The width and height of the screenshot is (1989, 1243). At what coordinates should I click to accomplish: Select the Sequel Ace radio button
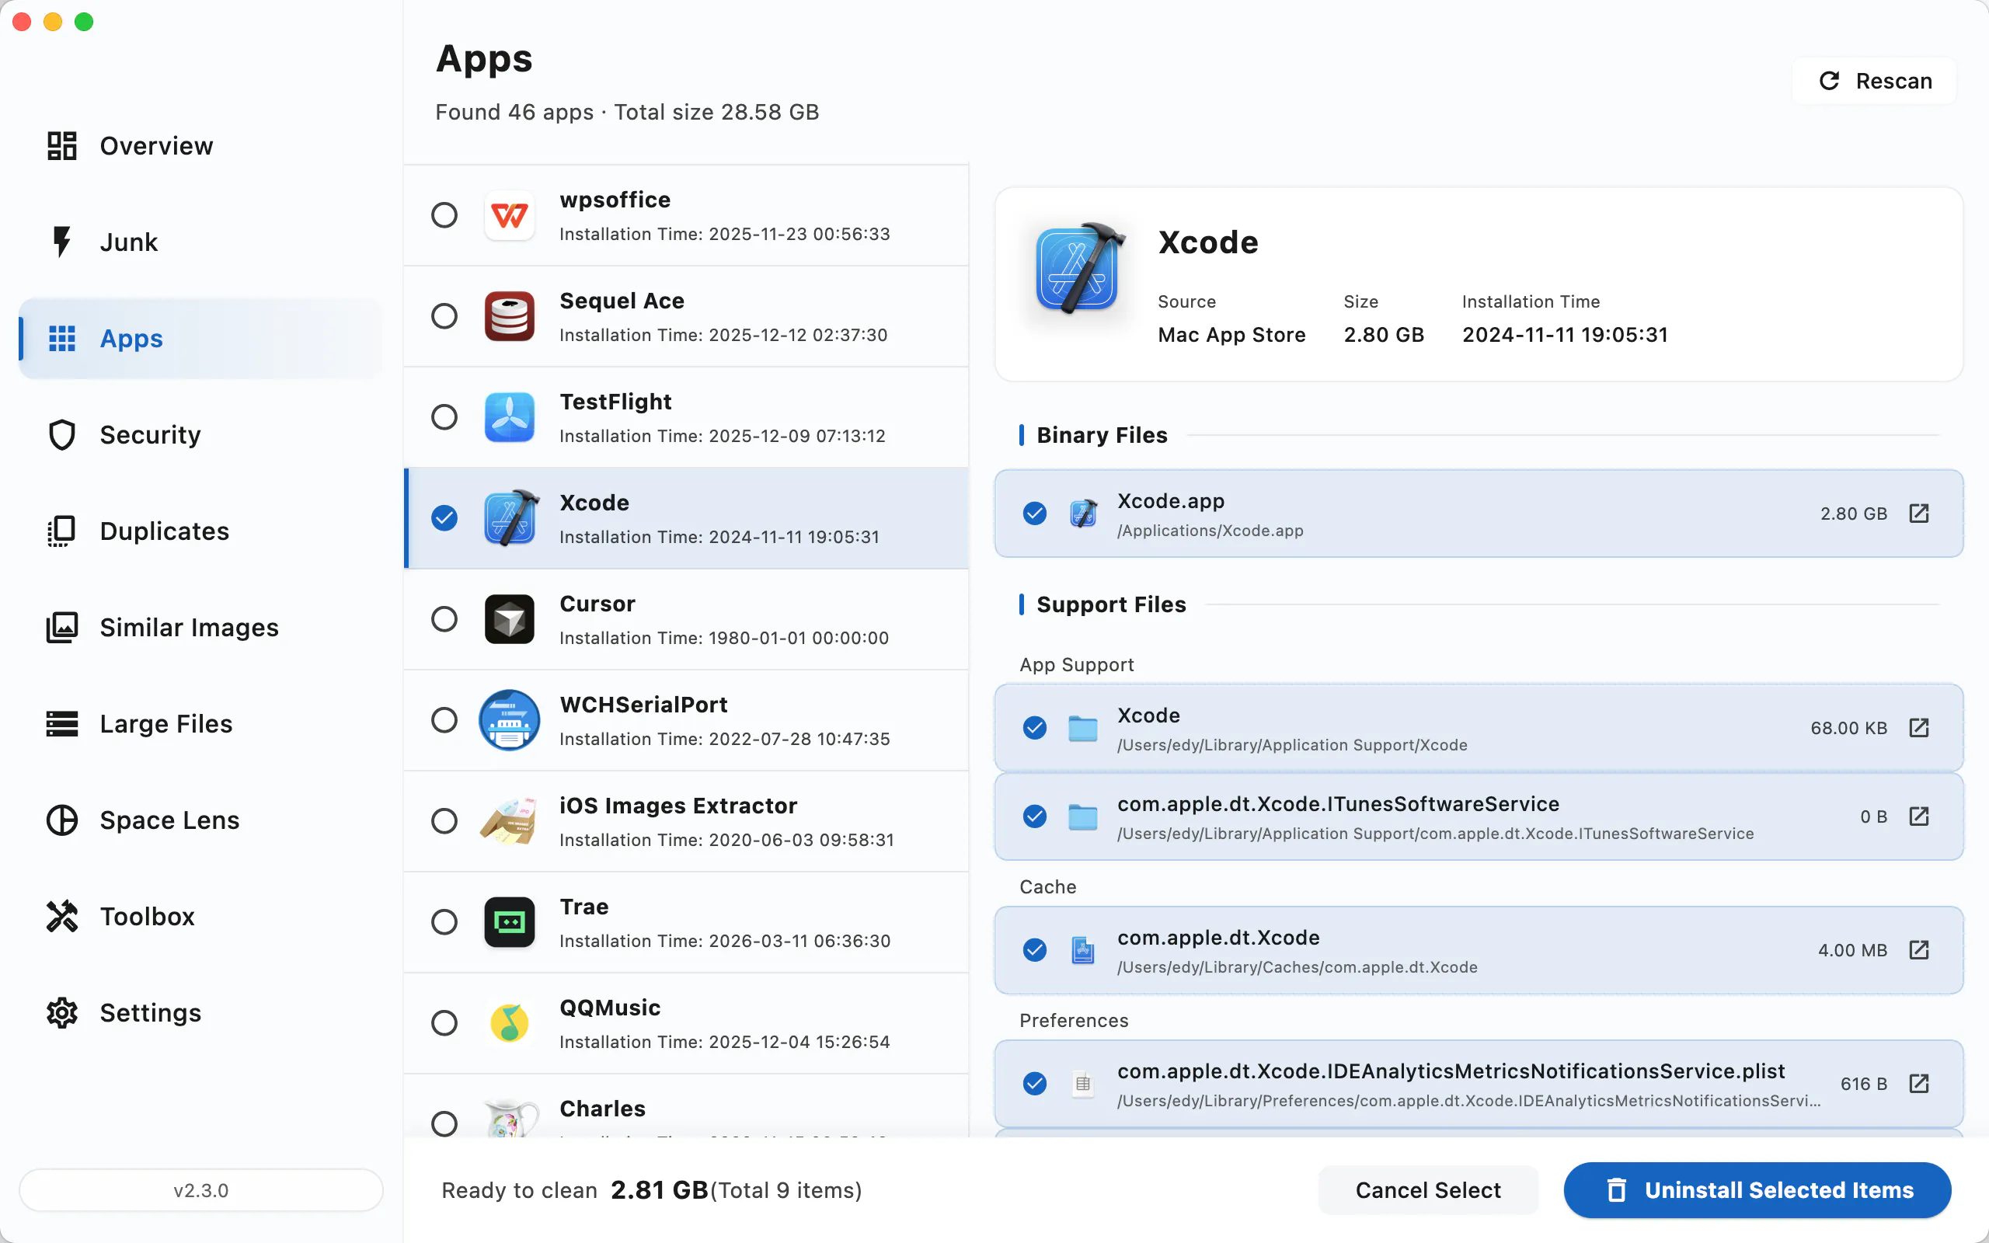click(x=444, y=315)
